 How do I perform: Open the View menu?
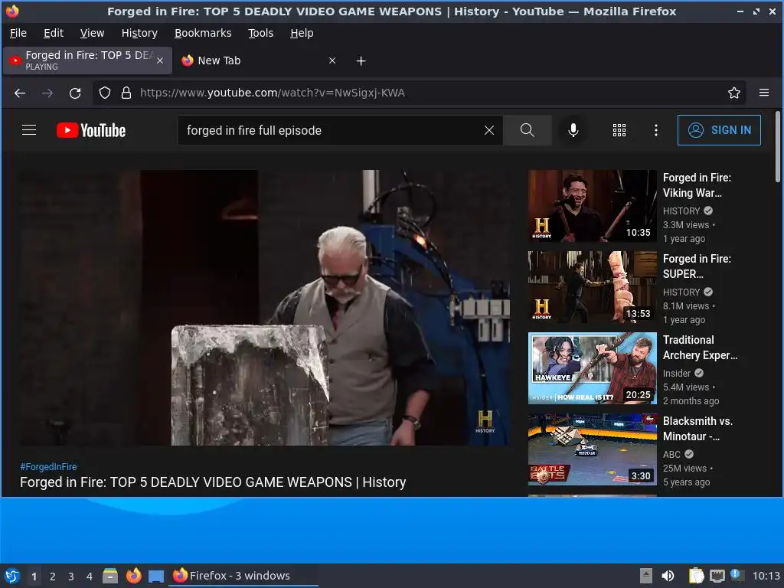pyautogui.click(x=93, y=33)
